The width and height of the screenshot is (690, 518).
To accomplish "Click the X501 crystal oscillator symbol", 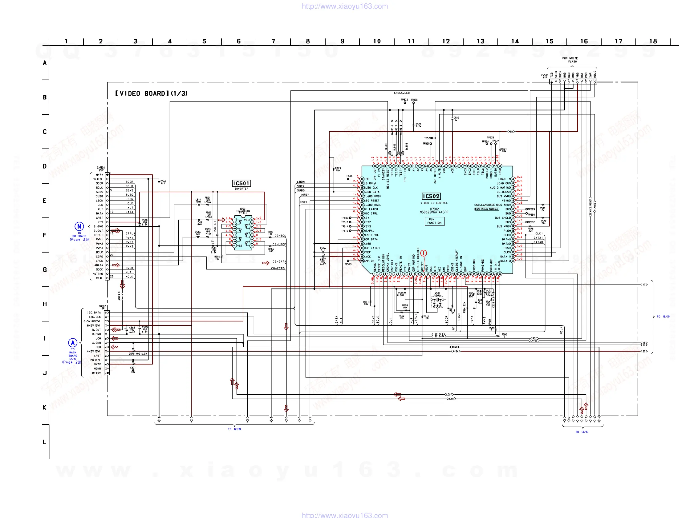I will [437, 300].
